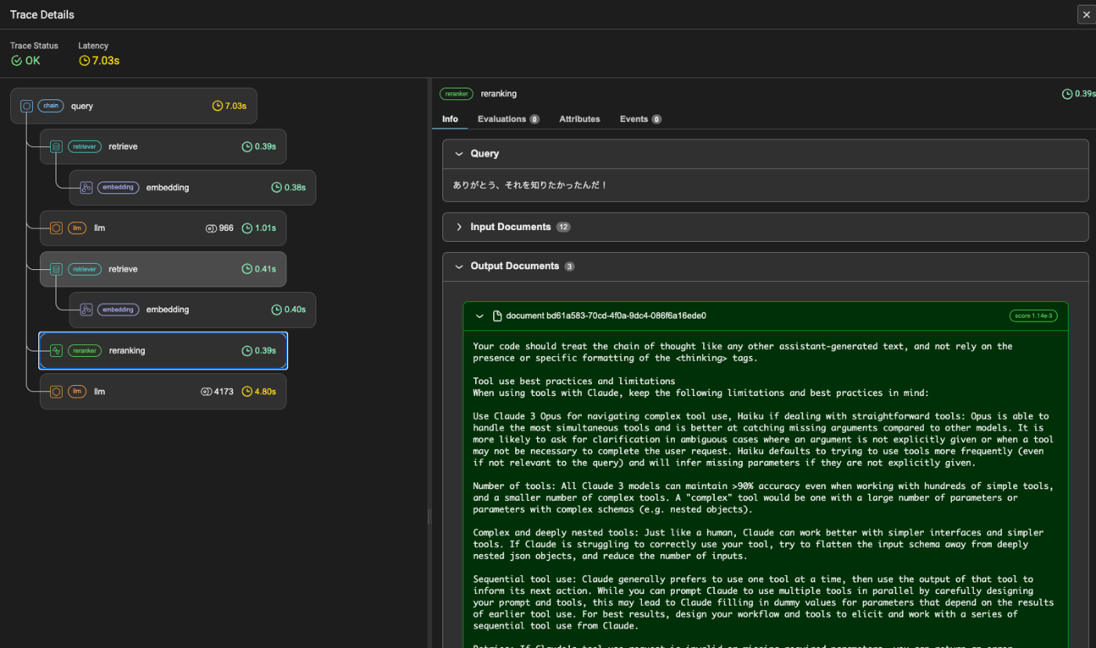Select the query chain span
Image resolution: width=1096 pixels, height=648 pixels.
(134, 106)
